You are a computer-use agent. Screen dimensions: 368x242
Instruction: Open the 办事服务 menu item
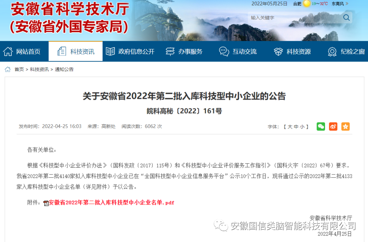tap(184, 51)
